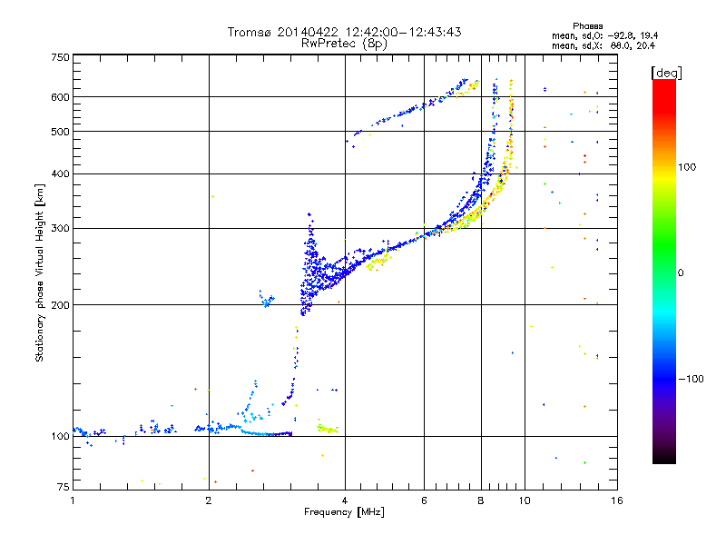This screenshot has width=726, height=545.
Task: Click the 'Phases' header text
Action: coord(587,26)
